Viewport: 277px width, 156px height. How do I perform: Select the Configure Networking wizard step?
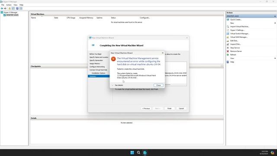[97, 67]
